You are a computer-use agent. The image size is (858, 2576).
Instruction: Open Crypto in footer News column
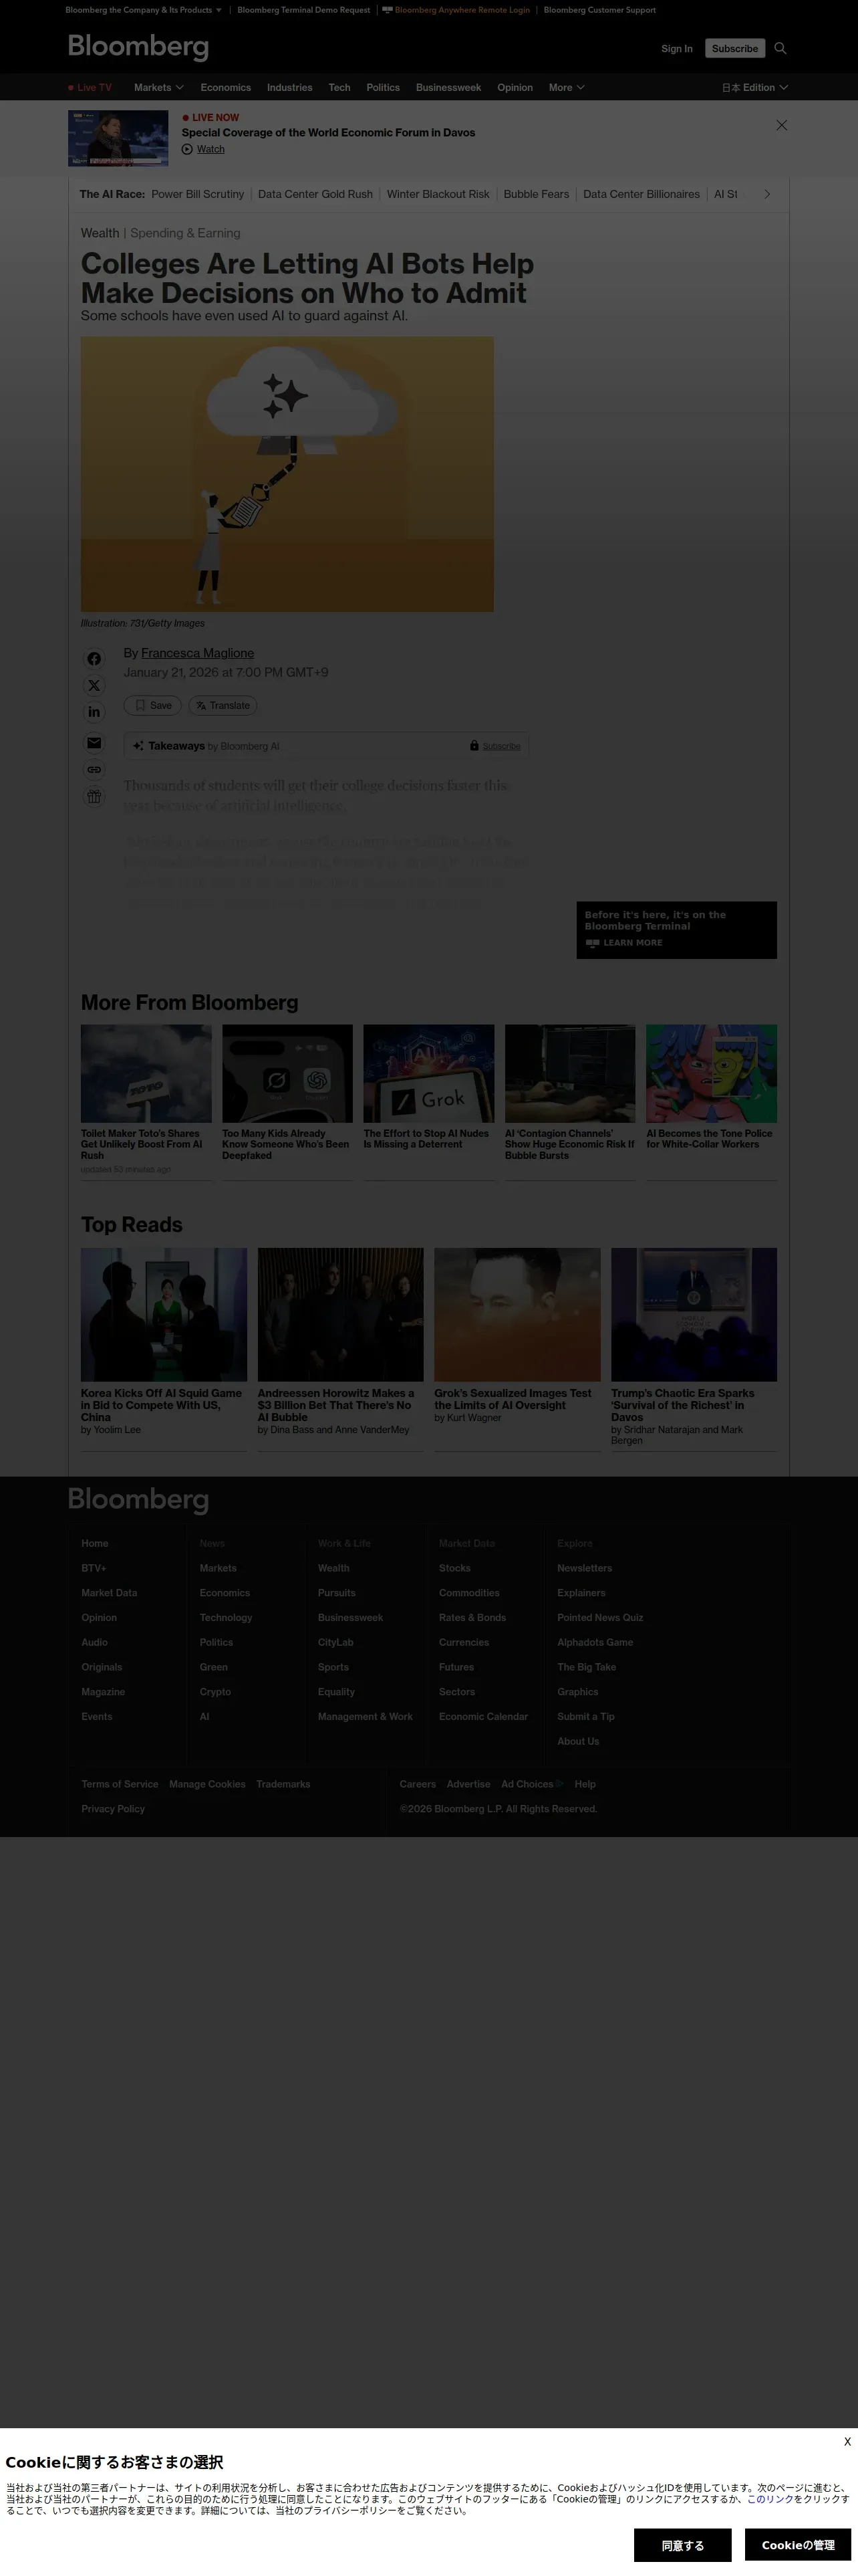214,1692
